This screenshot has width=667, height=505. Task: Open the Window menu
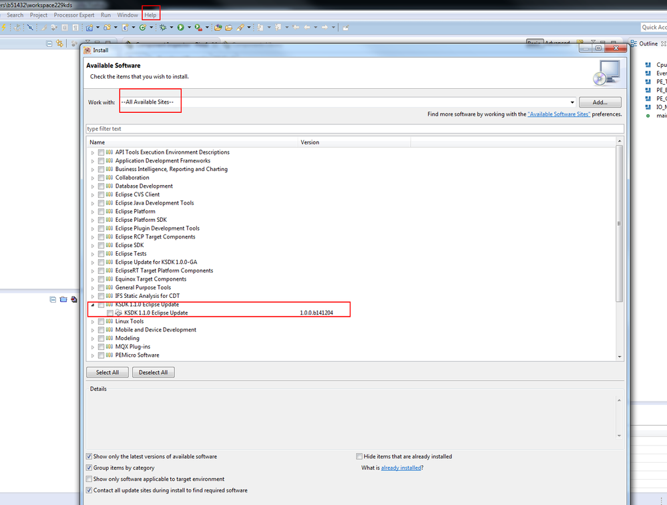click(128, 15)
